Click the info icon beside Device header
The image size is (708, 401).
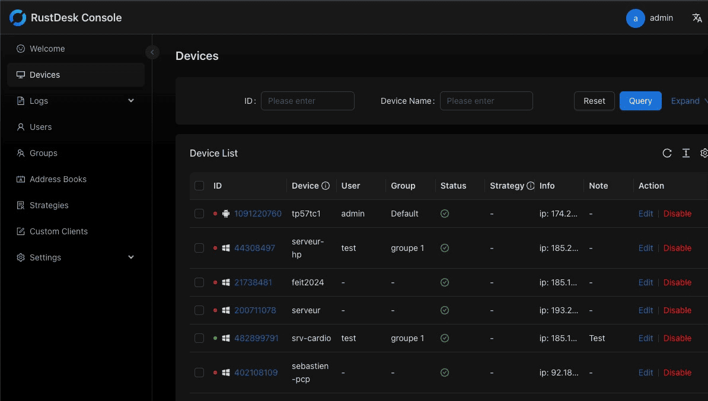(x=326, y=186)
